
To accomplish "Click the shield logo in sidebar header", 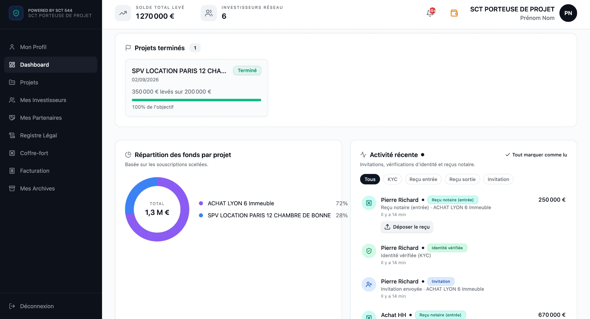I will point(16,13).
